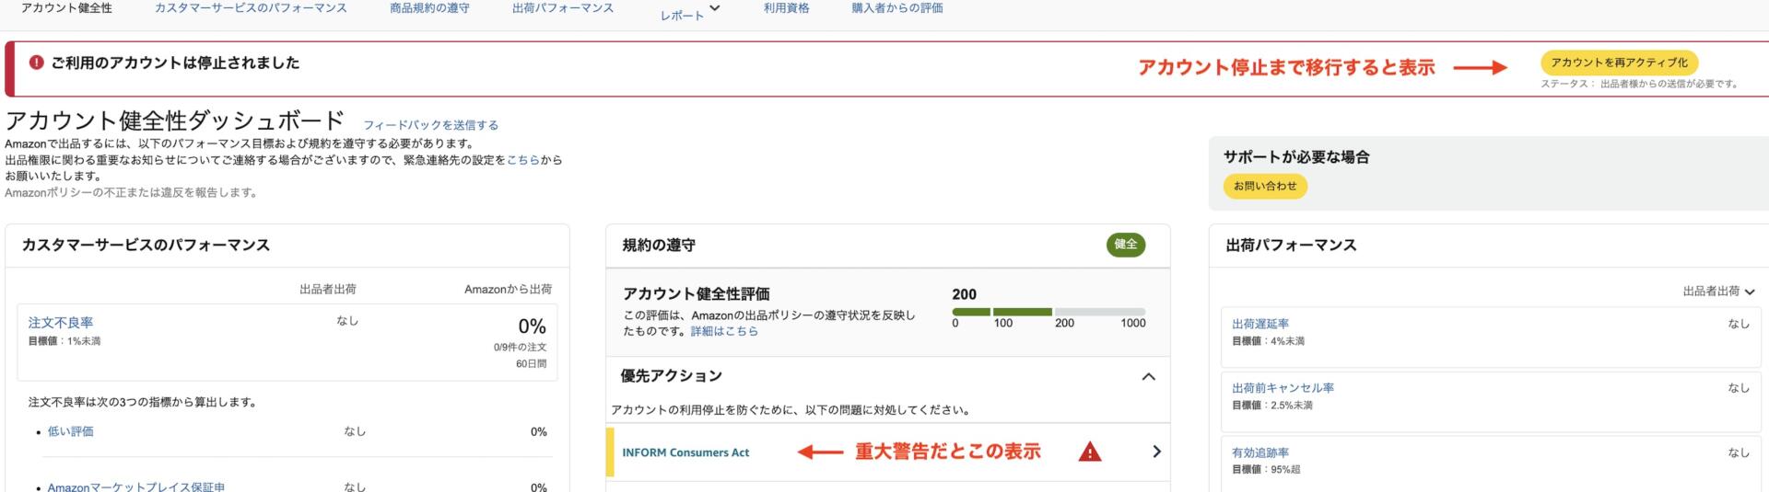Click the 目標値：95%超 target text
1769x492 pixels.
(1266, 470)
